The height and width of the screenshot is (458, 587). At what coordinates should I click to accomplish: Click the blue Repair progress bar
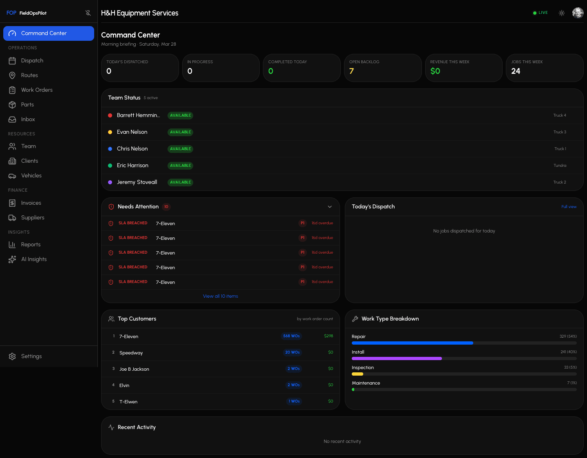tap(412, 343)
